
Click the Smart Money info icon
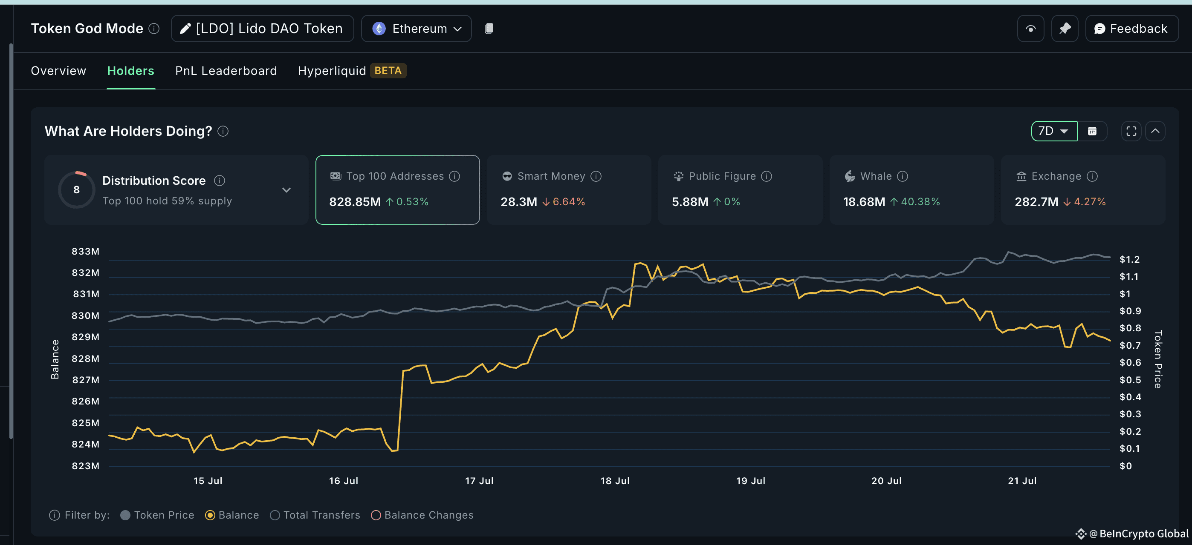pos(596,177)
